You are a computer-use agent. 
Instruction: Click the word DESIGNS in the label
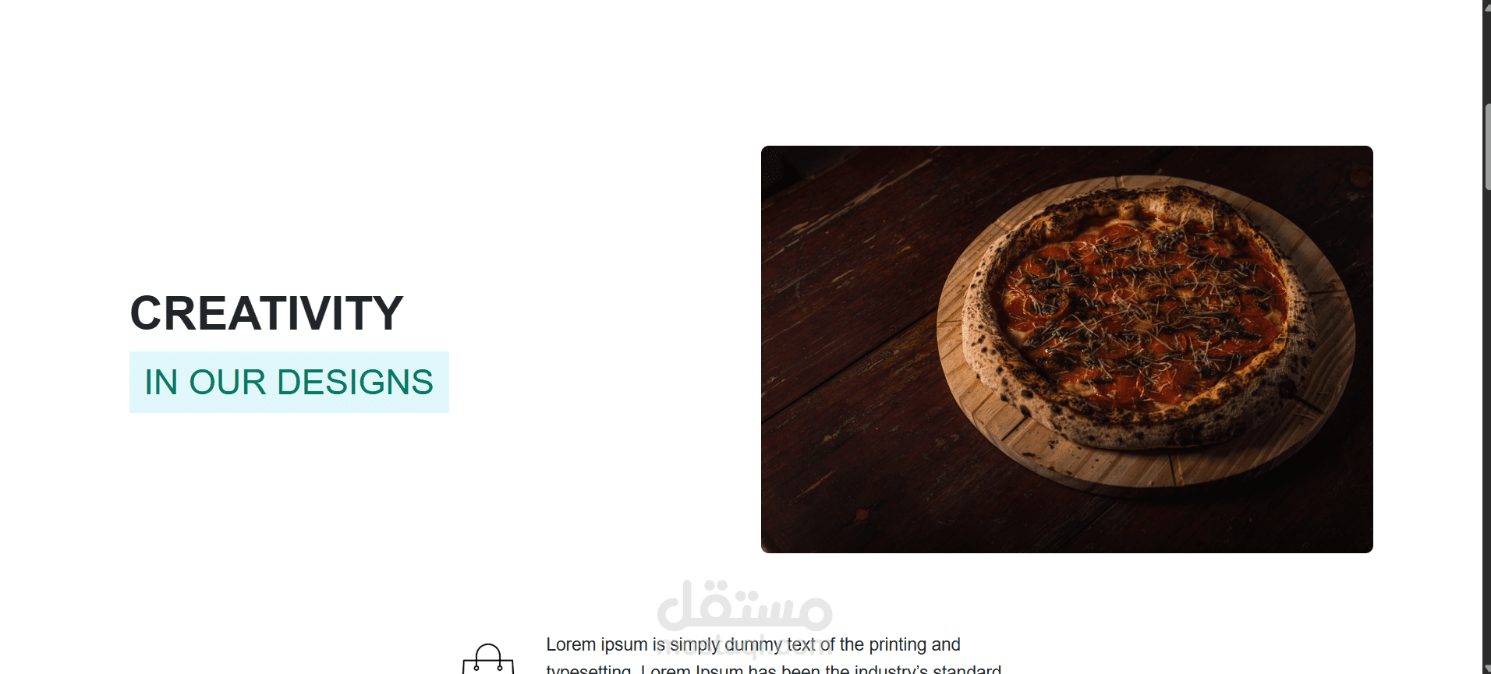355,382
